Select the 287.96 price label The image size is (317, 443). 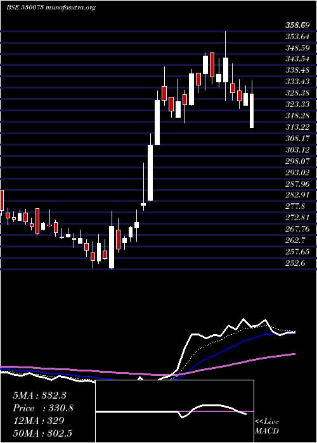pos(297,184)
